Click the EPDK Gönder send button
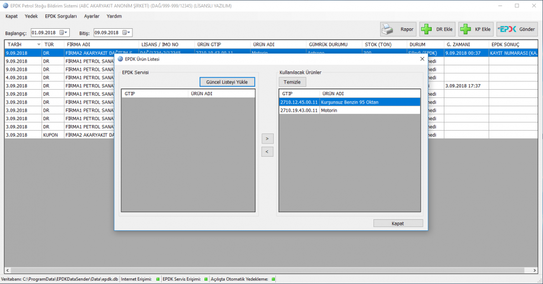Image resolution: width=543 pixels, height=284 pixels. [x=516, y=29]
